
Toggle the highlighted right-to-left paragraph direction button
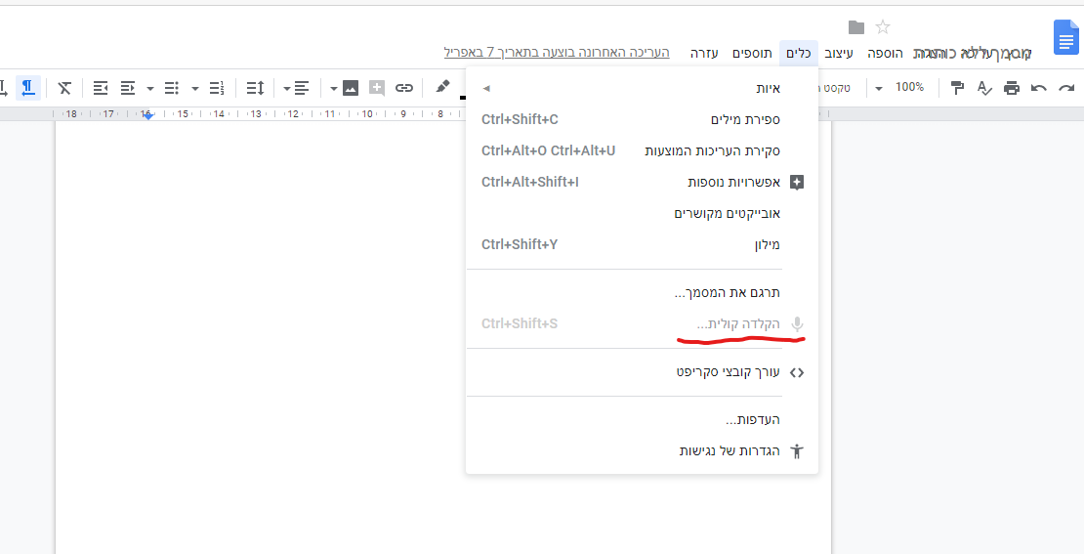27,88
